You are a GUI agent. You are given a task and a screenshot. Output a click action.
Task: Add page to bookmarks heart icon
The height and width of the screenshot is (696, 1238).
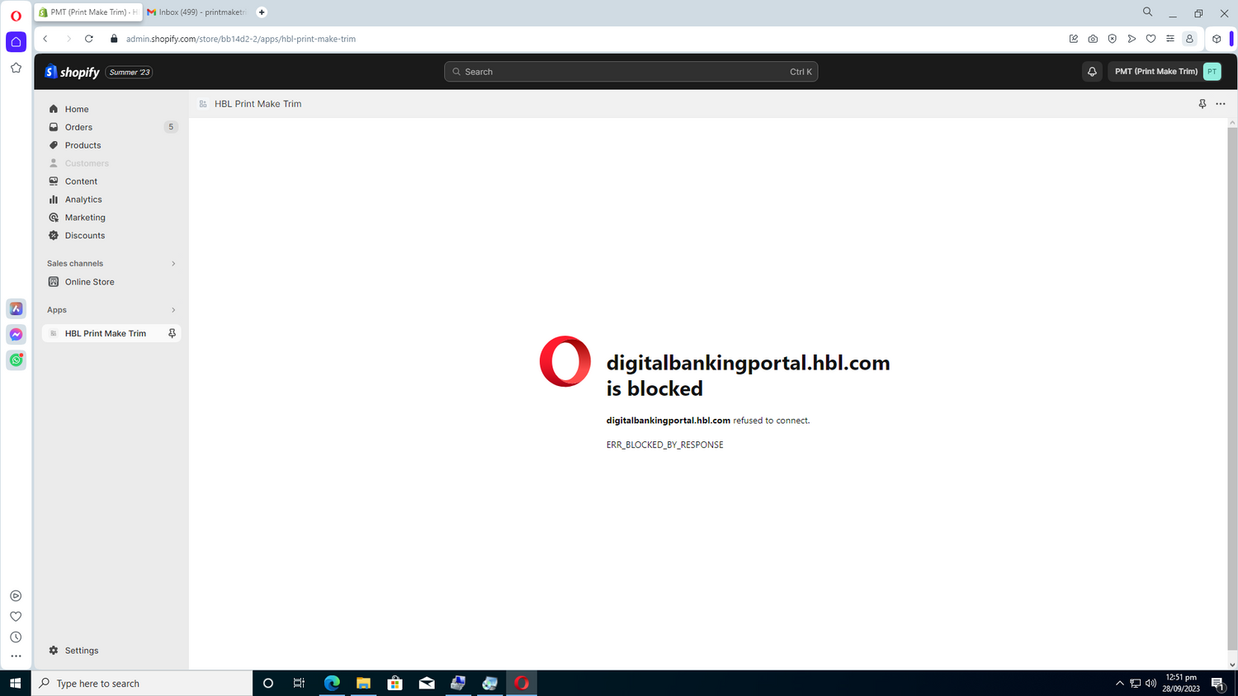point(1151,39)
